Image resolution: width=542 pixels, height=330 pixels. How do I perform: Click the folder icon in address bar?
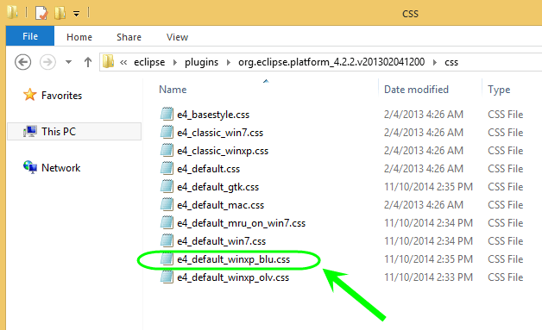pyautogui.click(x=108, y=62)
